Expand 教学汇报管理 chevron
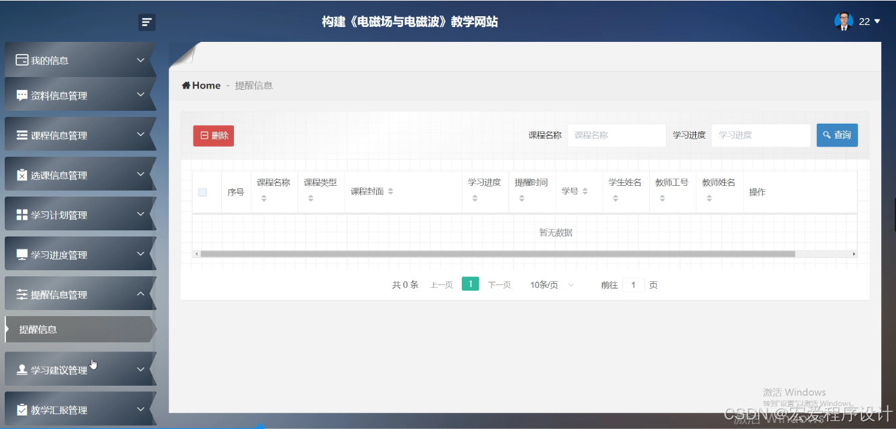Screen dimensions: 896x429 141,409
